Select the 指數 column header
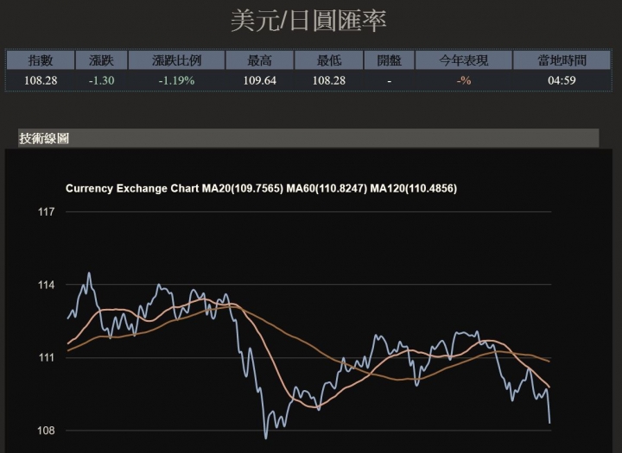This screenshot has width=622, height=453. (x=41, y=60)
